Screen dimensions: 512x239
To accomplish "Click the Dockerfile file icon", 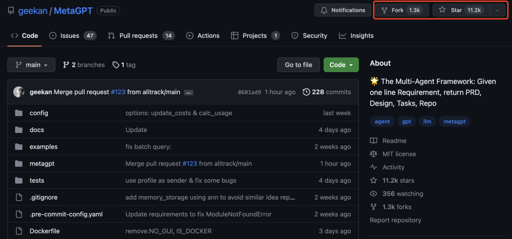I will click(x=18, y=231).
